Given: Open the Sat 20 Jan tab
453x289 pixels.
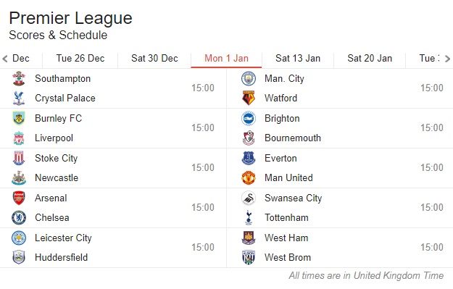Looking at the screenshot, I should [x=370, y=59].
